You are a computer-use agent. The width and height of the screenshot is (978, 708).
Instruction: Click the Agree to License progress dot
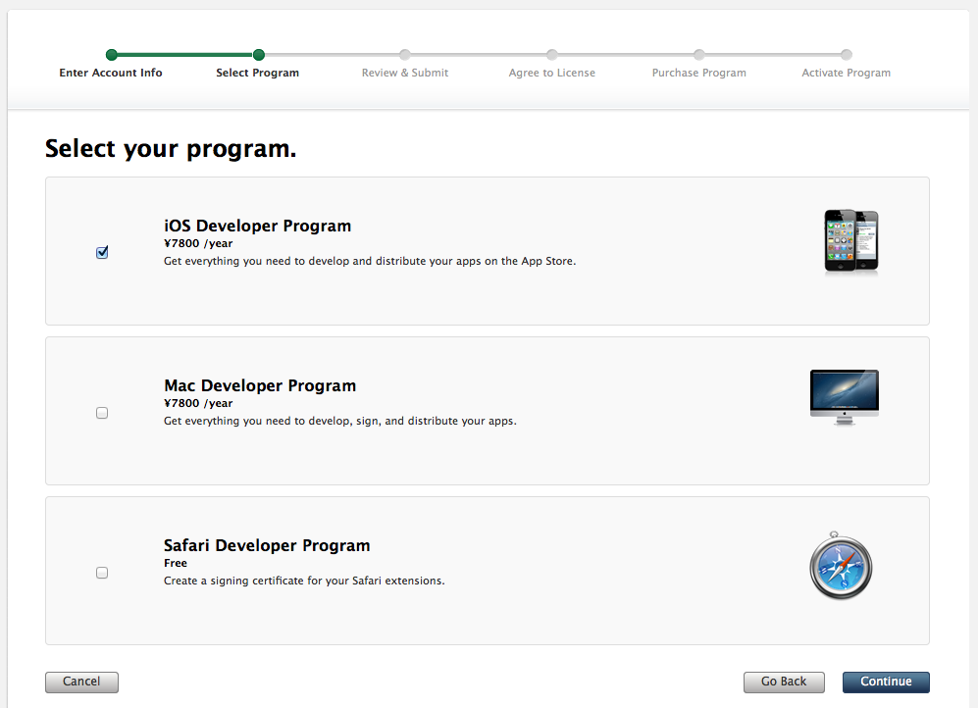point(552,55)
